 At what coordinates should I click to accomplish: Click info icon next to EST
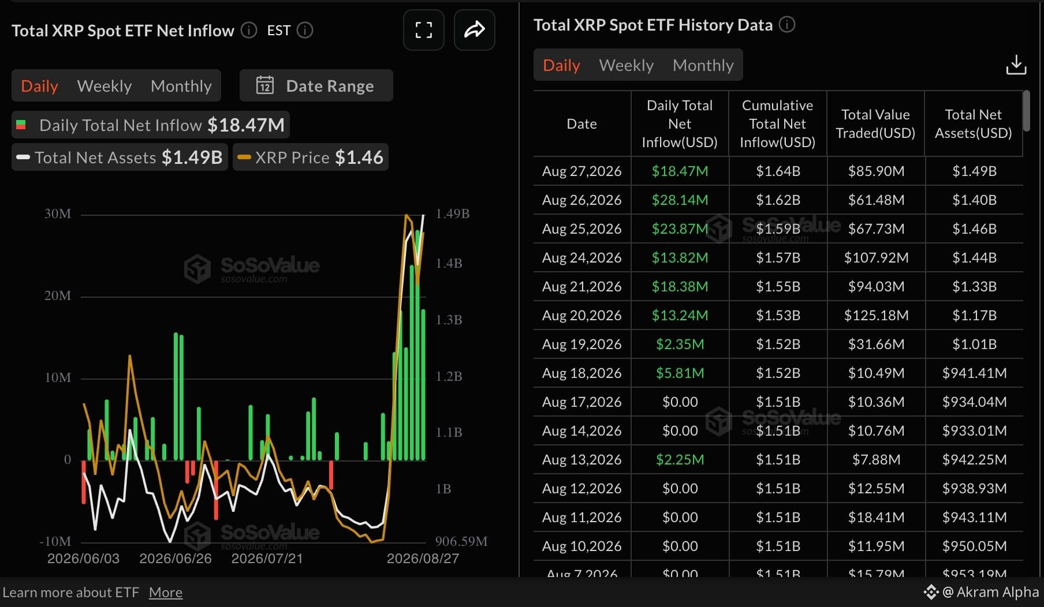pyautogui.click(x=305, y=30)
